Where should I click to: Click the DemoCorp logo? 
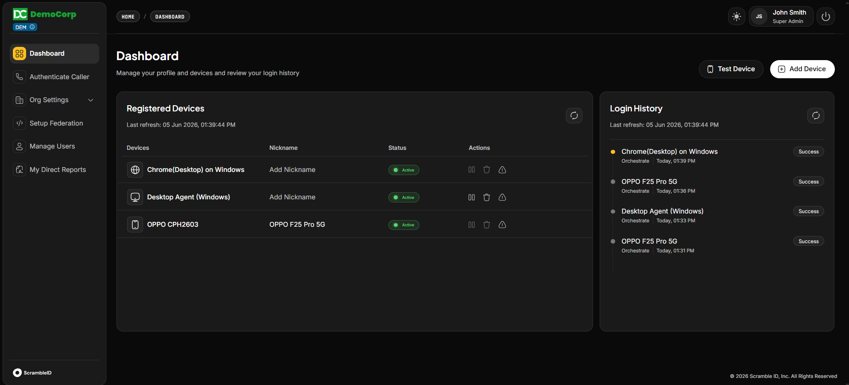(44, 14)
